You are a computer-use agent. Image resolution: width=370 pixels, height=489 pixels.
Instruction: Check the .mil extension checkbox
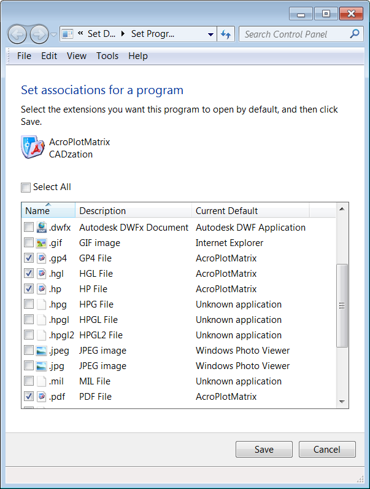coord(29,381)
